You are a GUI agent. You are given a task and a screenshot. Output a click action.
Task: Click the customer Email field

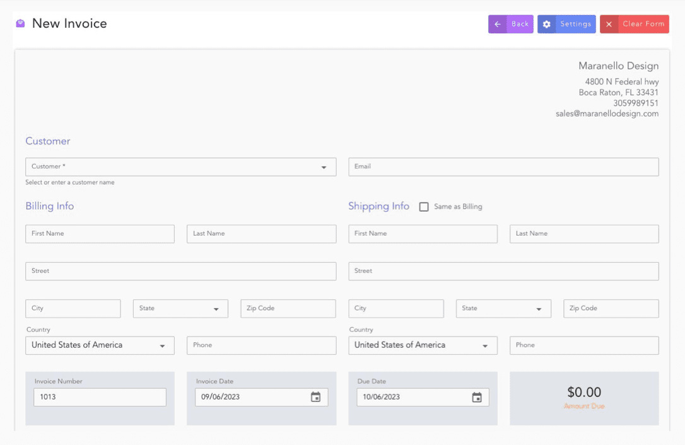tap(504, 167)
